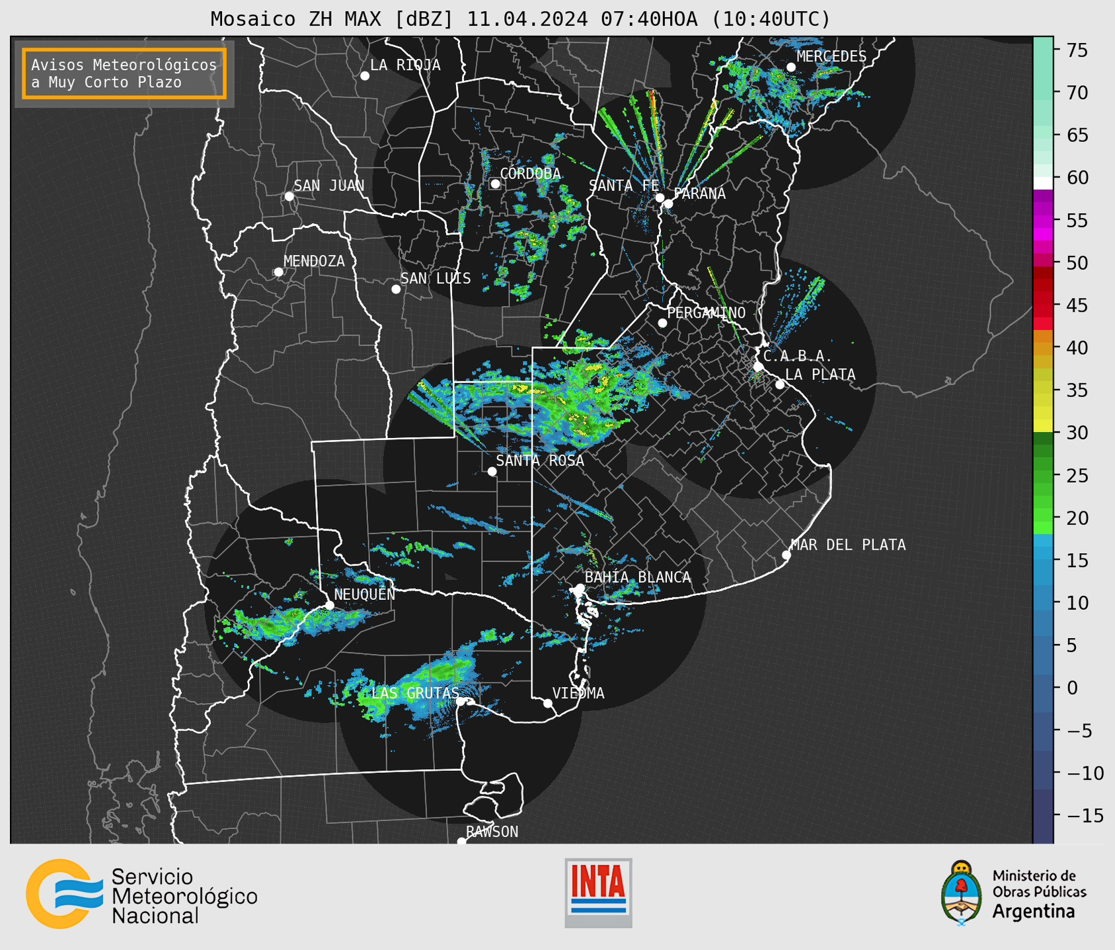Click the BAHÍA BLANCA label
Viewport: 1115px width, 950px height.
tap(638, 577)
